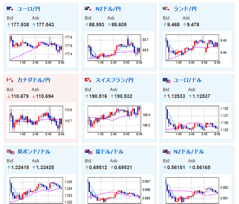Click the flag icon beside スイスフラン/円
The image size is (239, 204).
(88, 80)
